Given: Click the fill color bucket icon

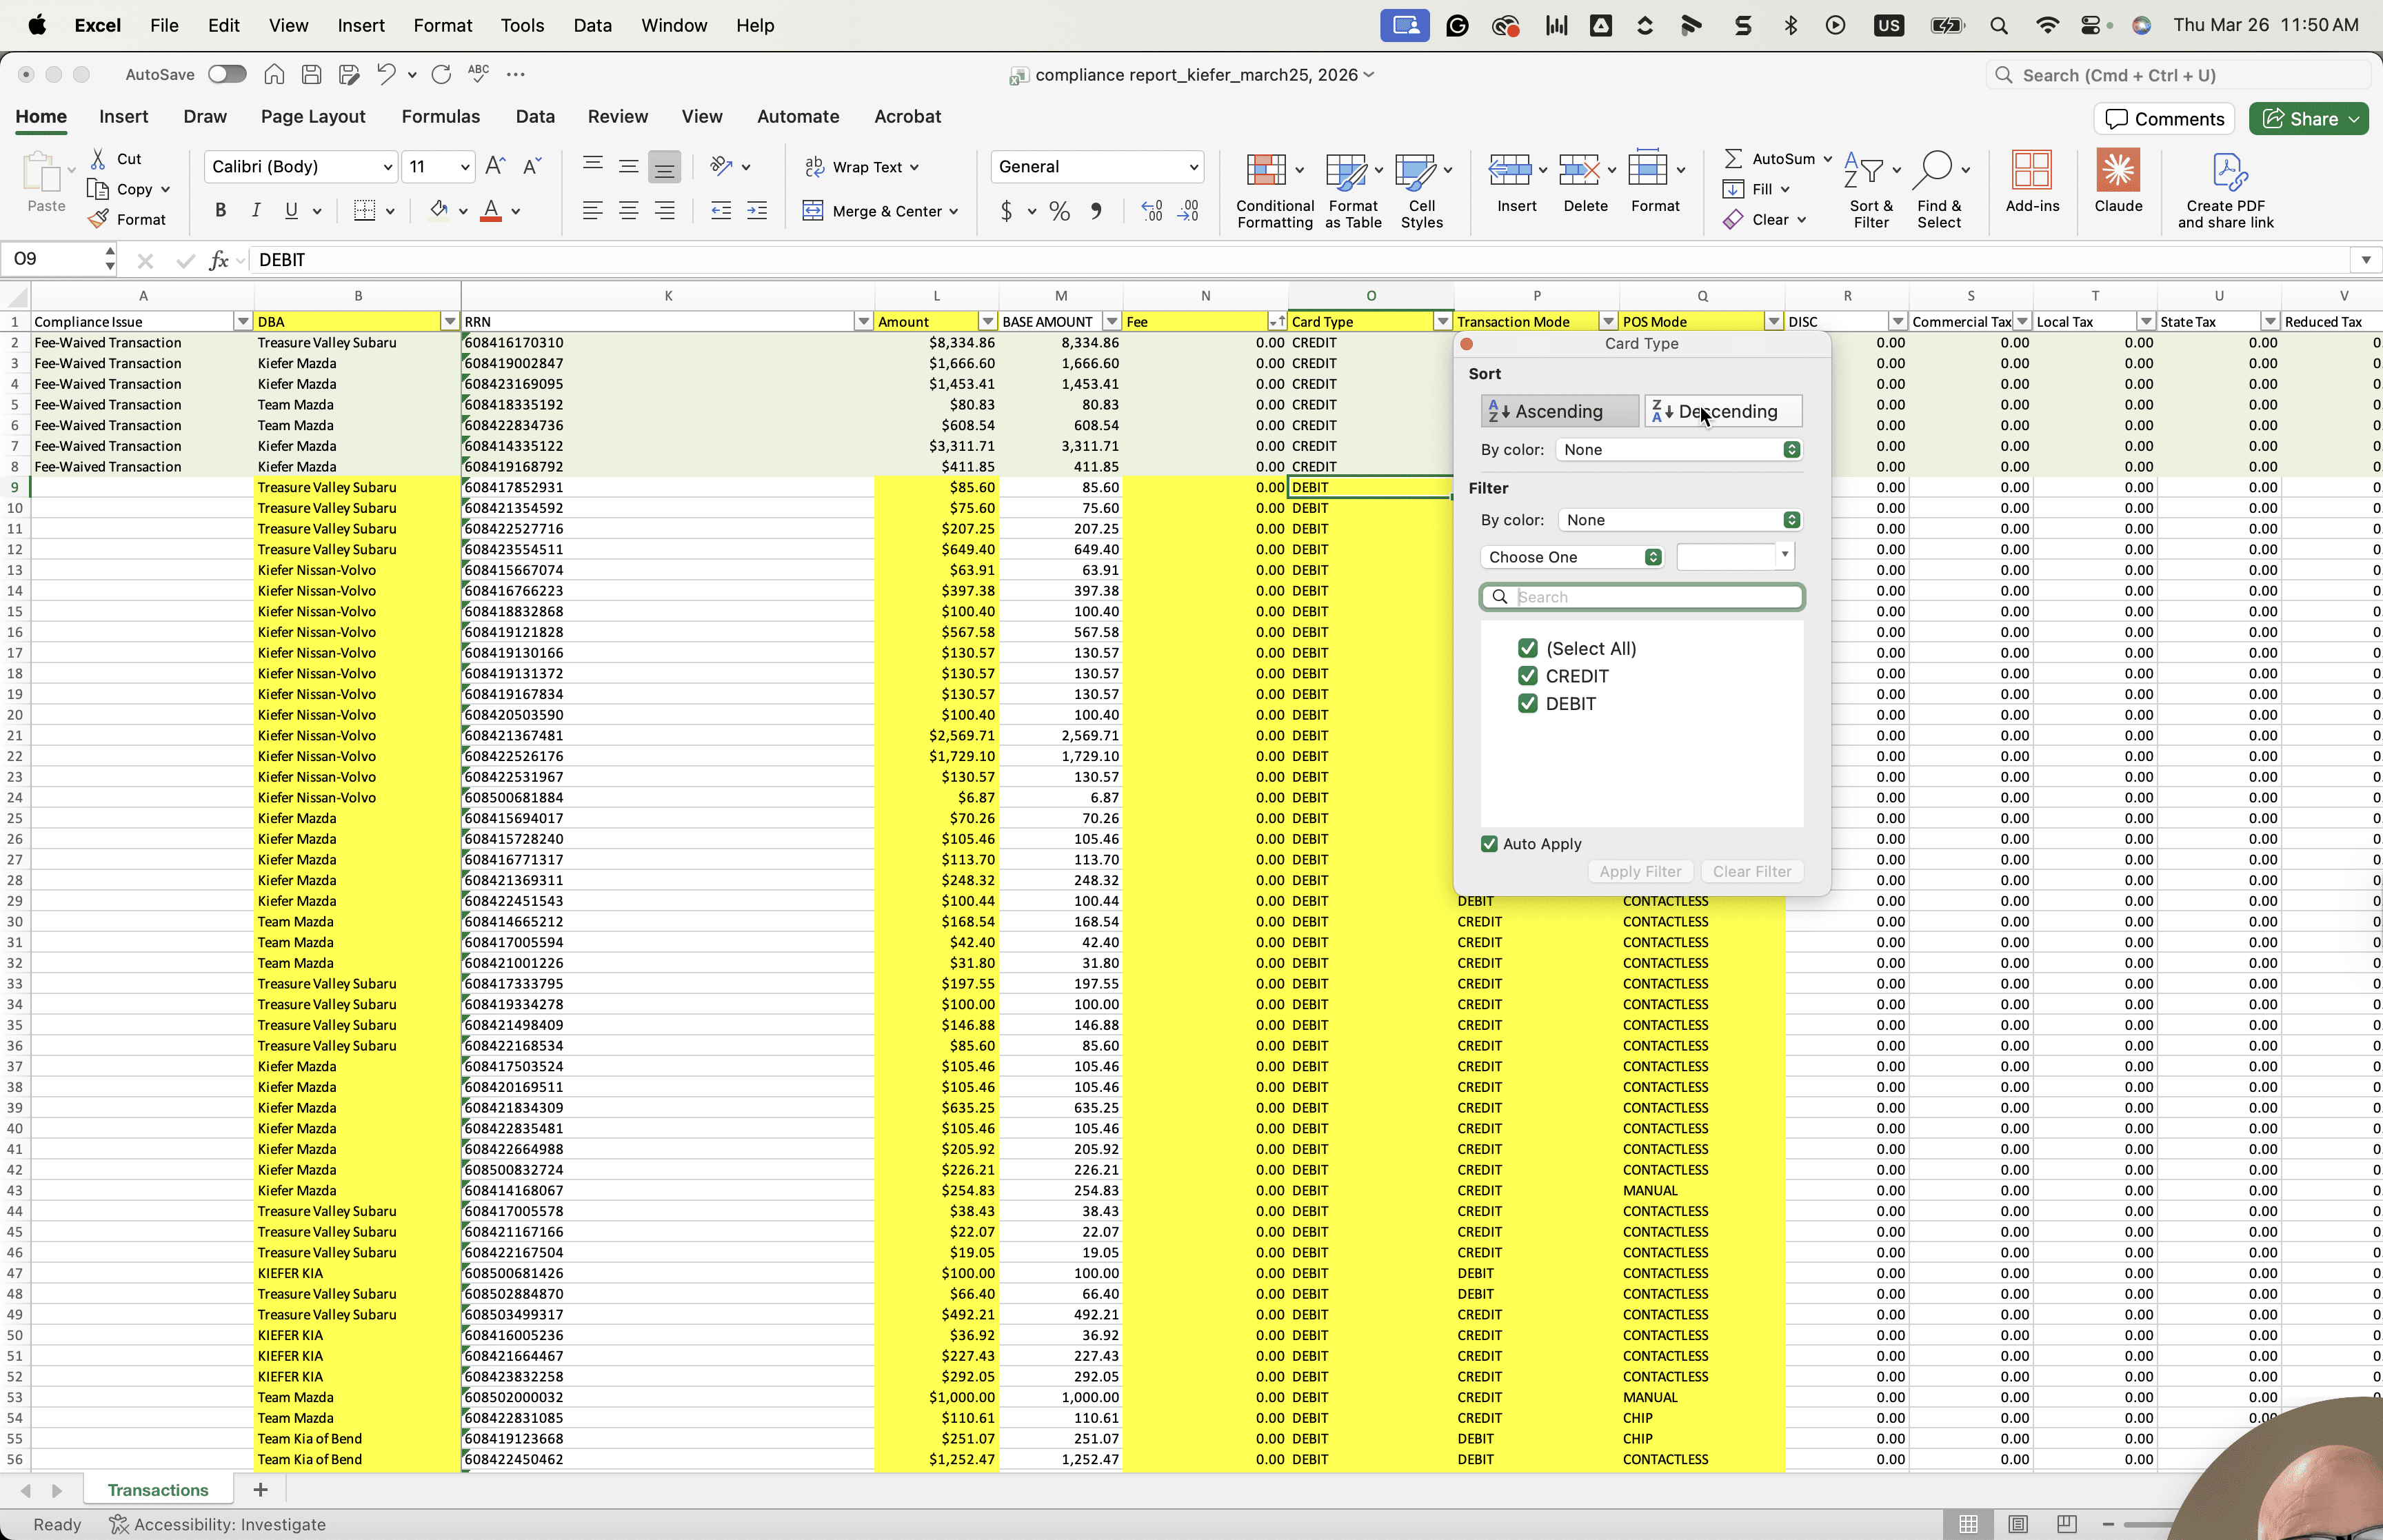Looking at the screenshot, I should pos(438,210).
